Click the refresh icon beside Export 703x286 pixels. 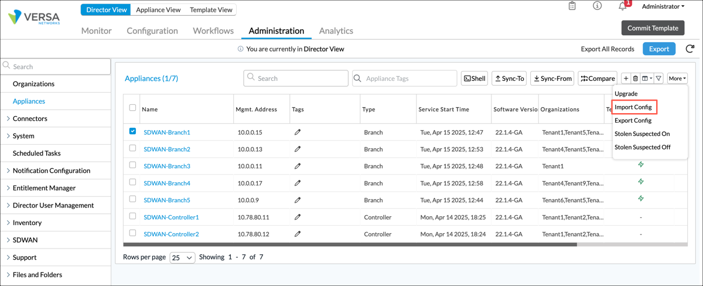(x=690, y=49)
